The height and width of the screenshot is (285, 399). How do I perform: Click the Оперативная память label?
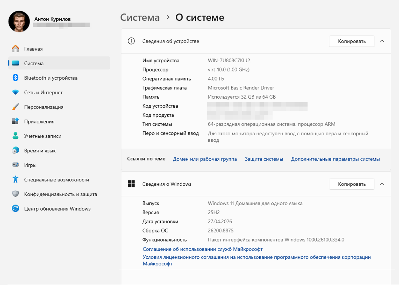167,78
